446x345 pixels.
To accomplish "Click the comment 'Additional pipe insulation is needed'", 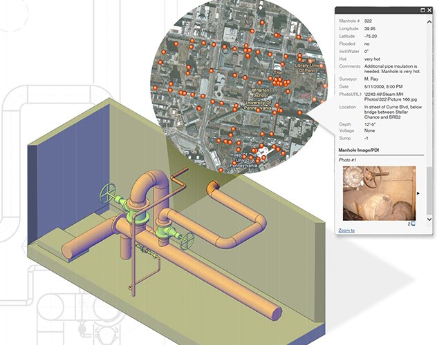I will pyautogui.click(x=392, y=69).
